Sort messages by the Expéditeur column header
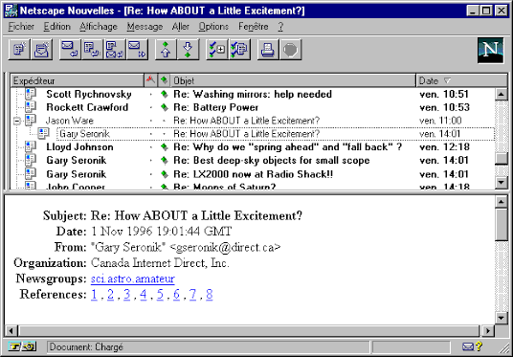513x357 pixels. point(78,80)
